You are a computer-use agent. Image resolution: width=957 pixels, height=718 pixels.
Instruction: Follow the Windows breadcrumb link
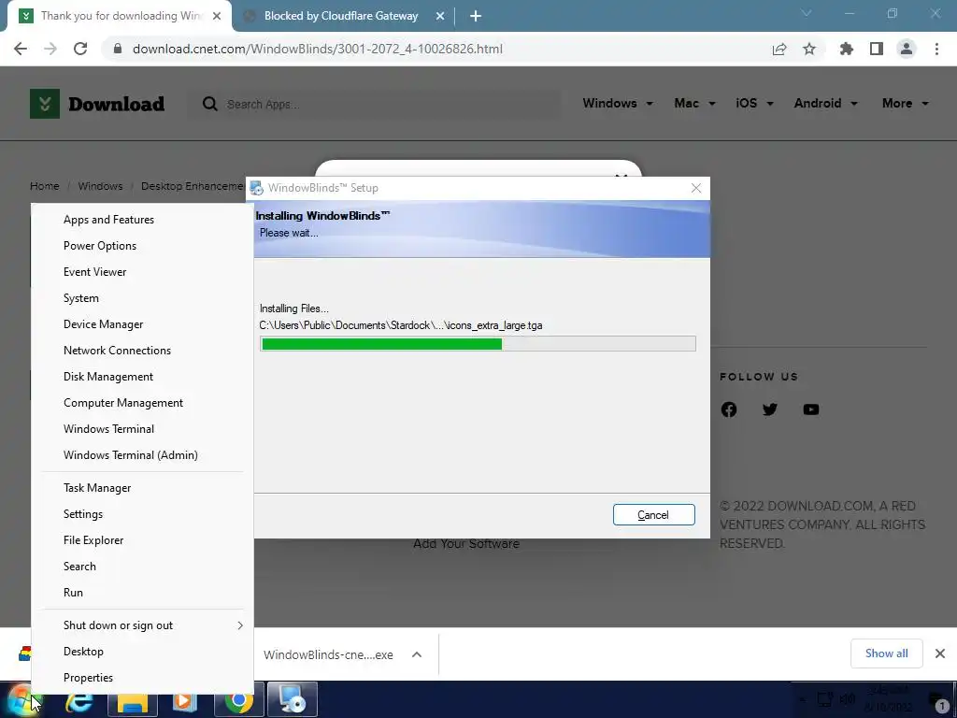click(100, 186)
